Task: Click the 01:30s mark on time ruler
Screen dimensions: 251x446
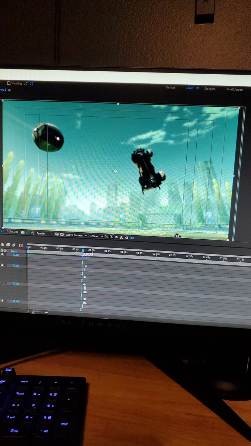Action: point(124,252)
